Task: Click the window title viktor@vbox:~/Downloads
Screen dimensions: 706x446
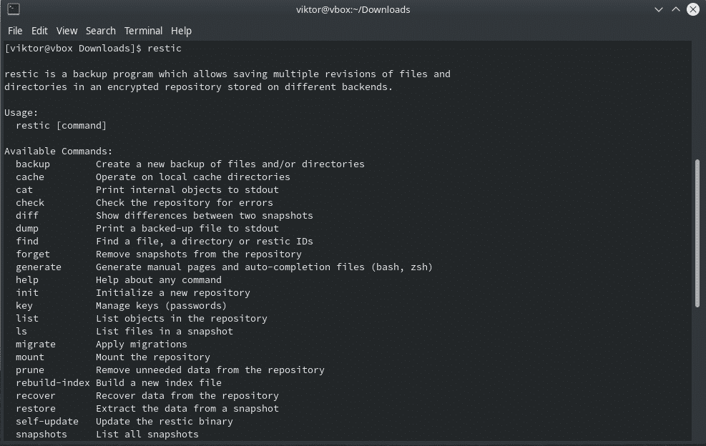Action: tap(353, 9)
